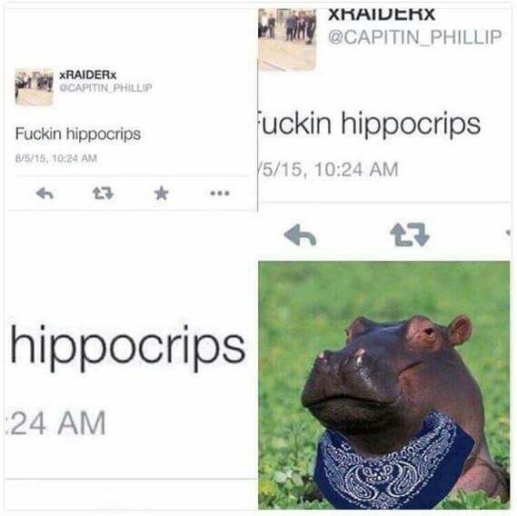The height and width of the screenshot is (516, 517).
Task: Click the large retweet icon
Action: [410, 234]
